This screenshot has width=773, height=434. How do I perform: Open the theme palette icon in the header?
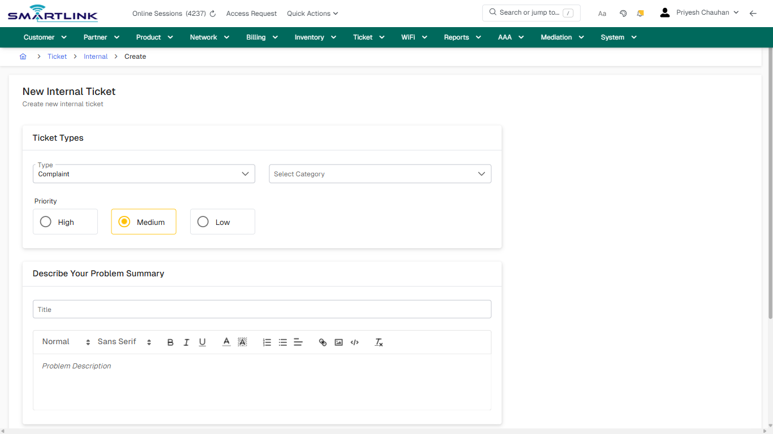coord(623,13)
